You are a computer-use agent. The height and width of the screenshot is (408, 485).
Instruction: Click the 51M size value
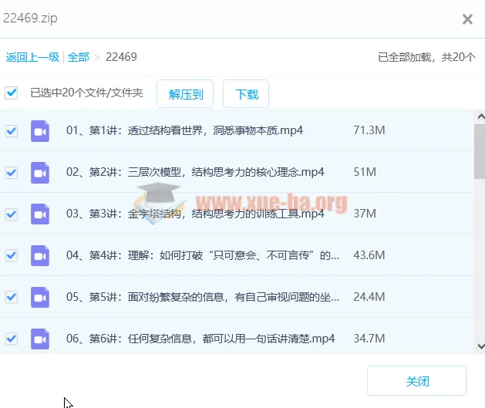(365, 172)
